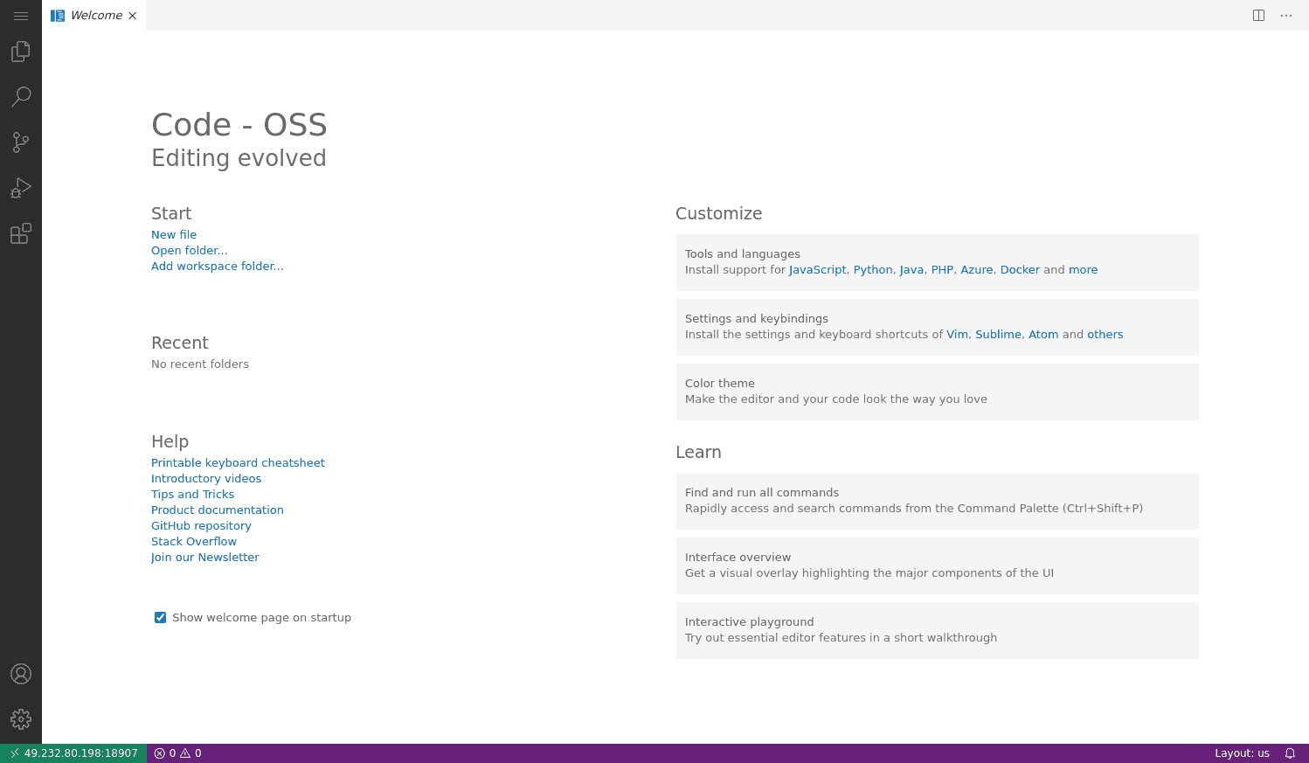Click more in Tools and languages
Screen dimensions: 1309x763
1083,270
